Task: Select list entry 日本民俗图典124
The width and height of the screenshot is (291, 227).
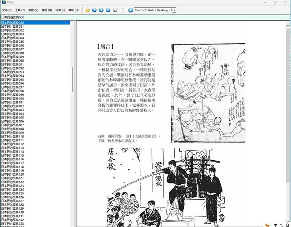Action: pos(35,189)
